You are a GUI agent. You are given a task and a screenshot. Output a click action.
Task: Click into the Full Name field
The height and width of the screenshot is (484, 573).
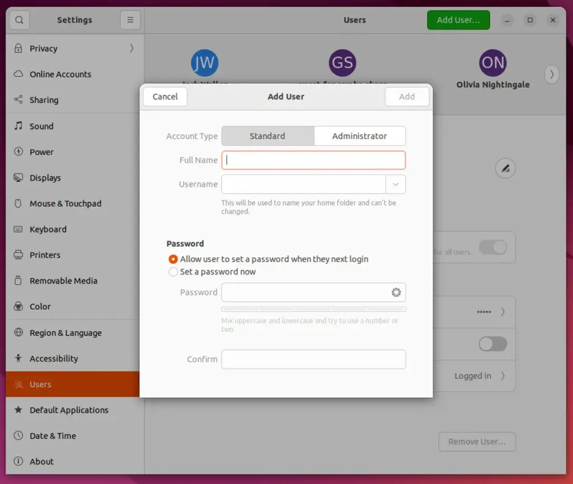click(x=313, y=160)
